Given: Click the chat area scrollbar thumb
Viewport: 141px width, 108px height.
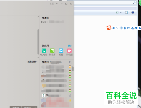Looking at the screenshot, I should (38, 42).
